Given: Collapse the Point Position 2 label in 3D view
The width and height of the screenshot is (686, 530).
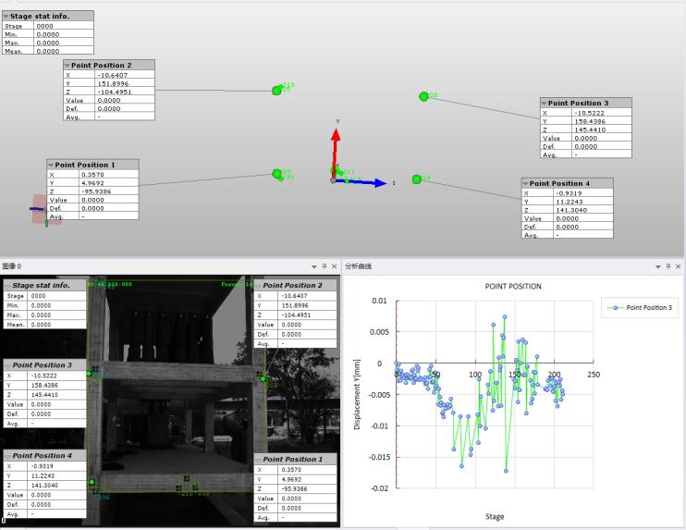Looking at the screenshot, I should coord(67,66).
